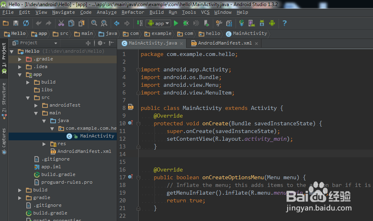Click the Open folder toolbar icon
The image size is (373, 221).
tap(5, 23)
